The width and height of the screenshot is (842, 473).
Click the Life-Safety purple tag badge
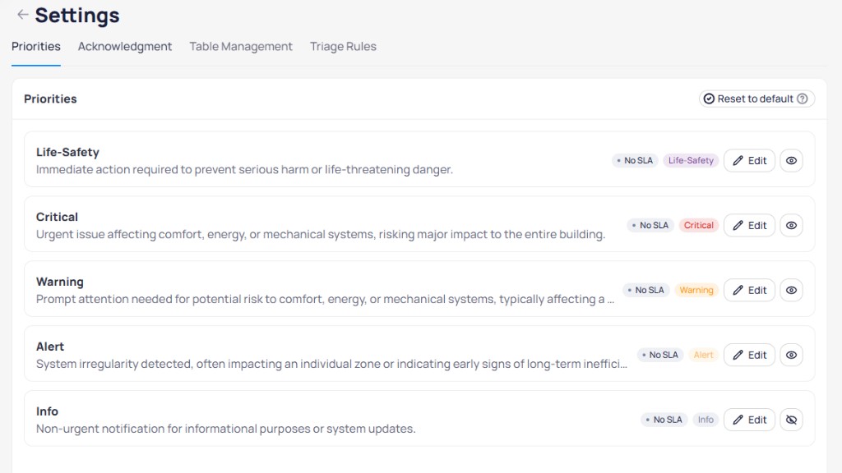[691, 160]
